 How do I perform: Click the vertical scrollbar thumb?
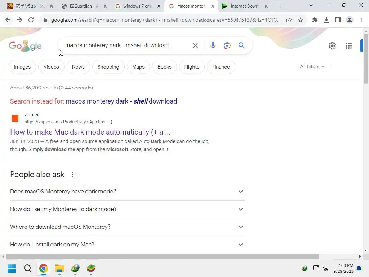coord(366,59)
